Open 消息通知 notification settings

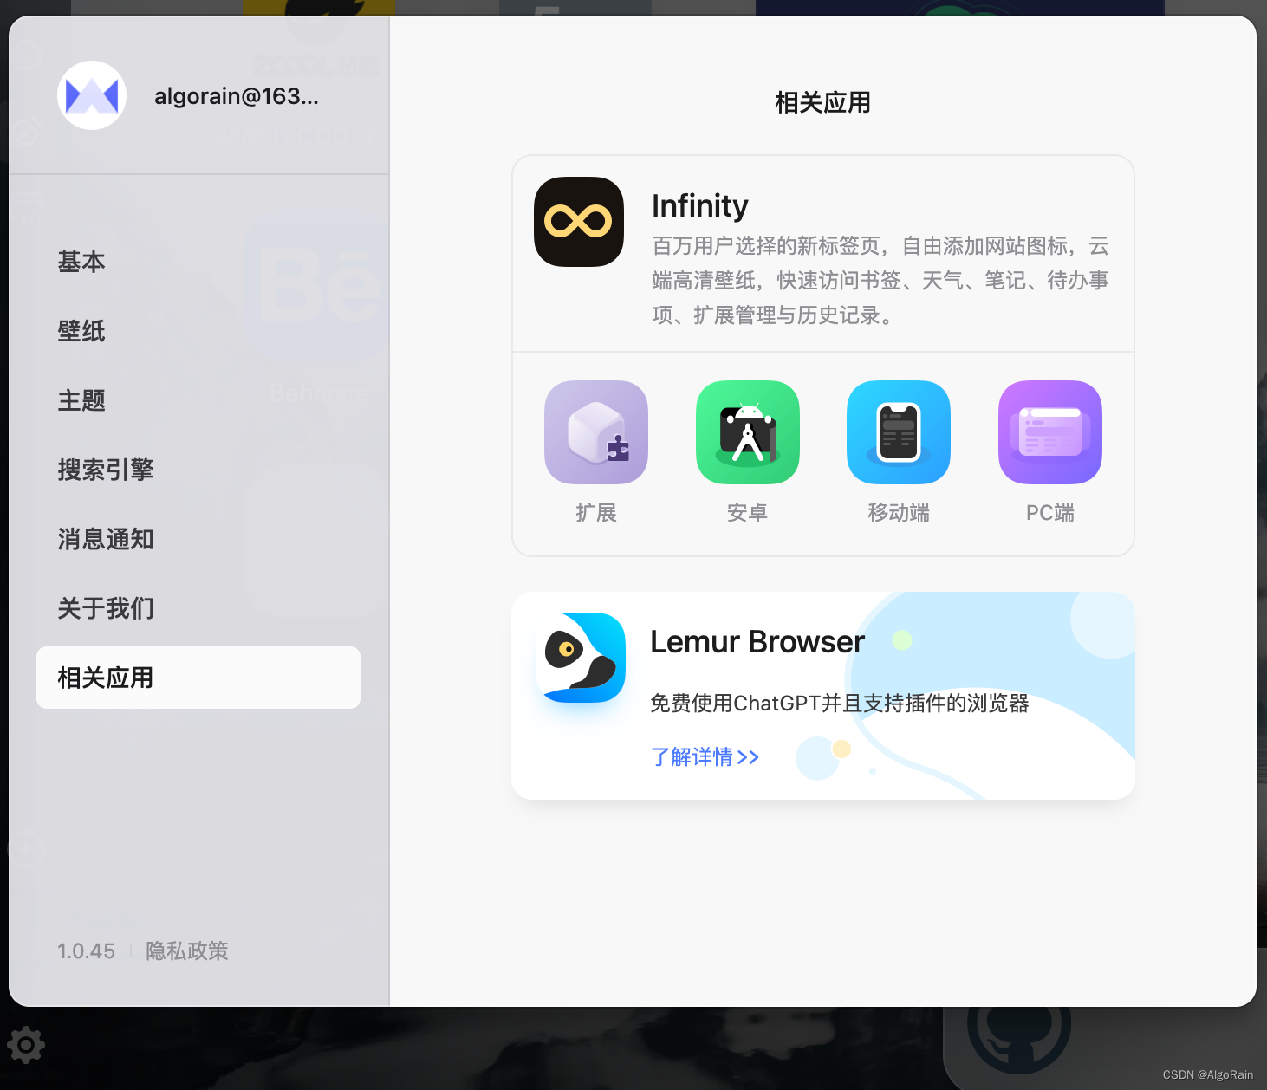(x=105, y=539)
